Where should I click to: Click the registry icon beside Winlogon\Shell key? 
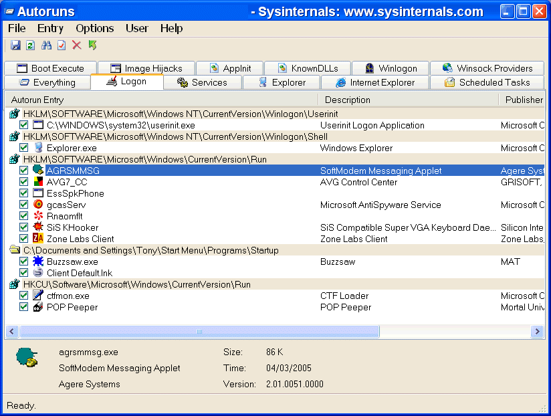point(15,136)
